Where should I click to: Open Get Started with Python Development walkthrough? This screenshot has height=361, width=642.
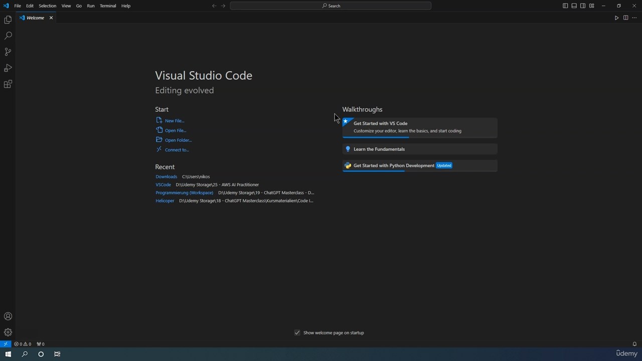tap(420, 166)
